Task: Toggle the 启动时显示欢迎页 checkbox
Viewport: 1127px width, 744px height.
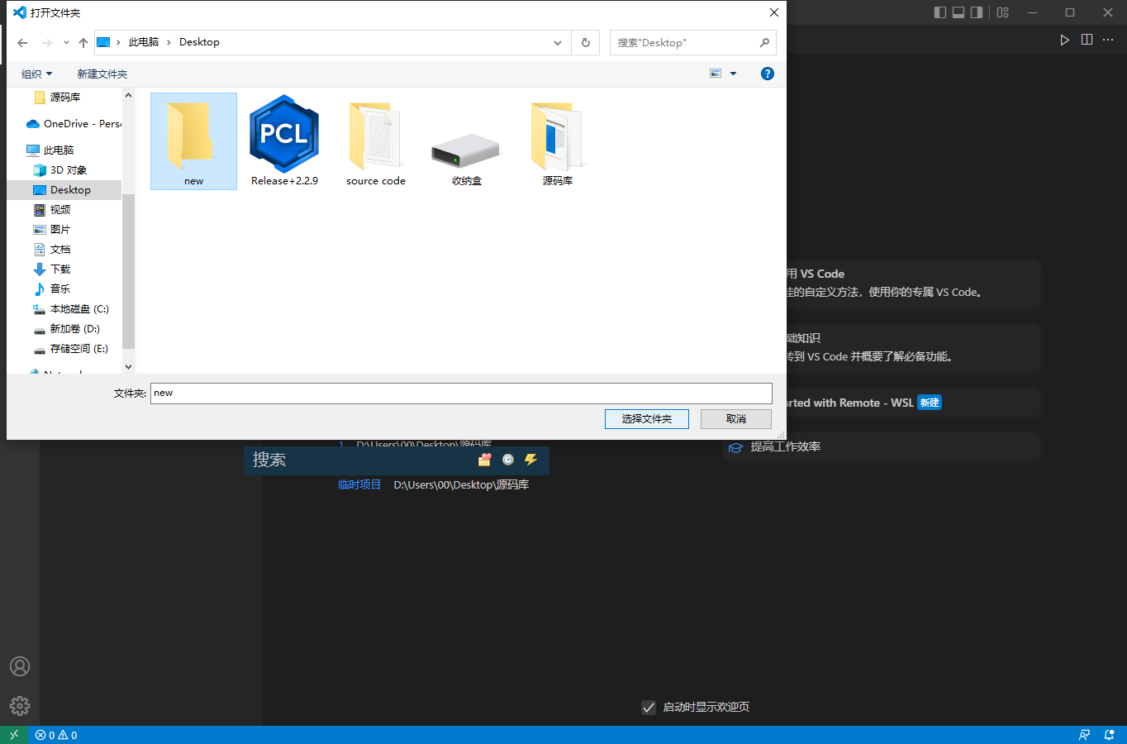Action: point(649,707)
